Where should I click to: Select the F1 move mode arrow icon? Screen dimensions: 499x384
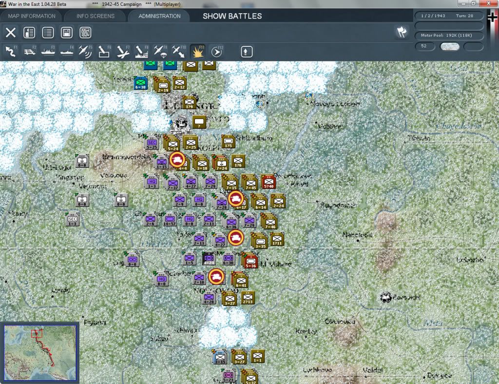click(x=11, y=52)
